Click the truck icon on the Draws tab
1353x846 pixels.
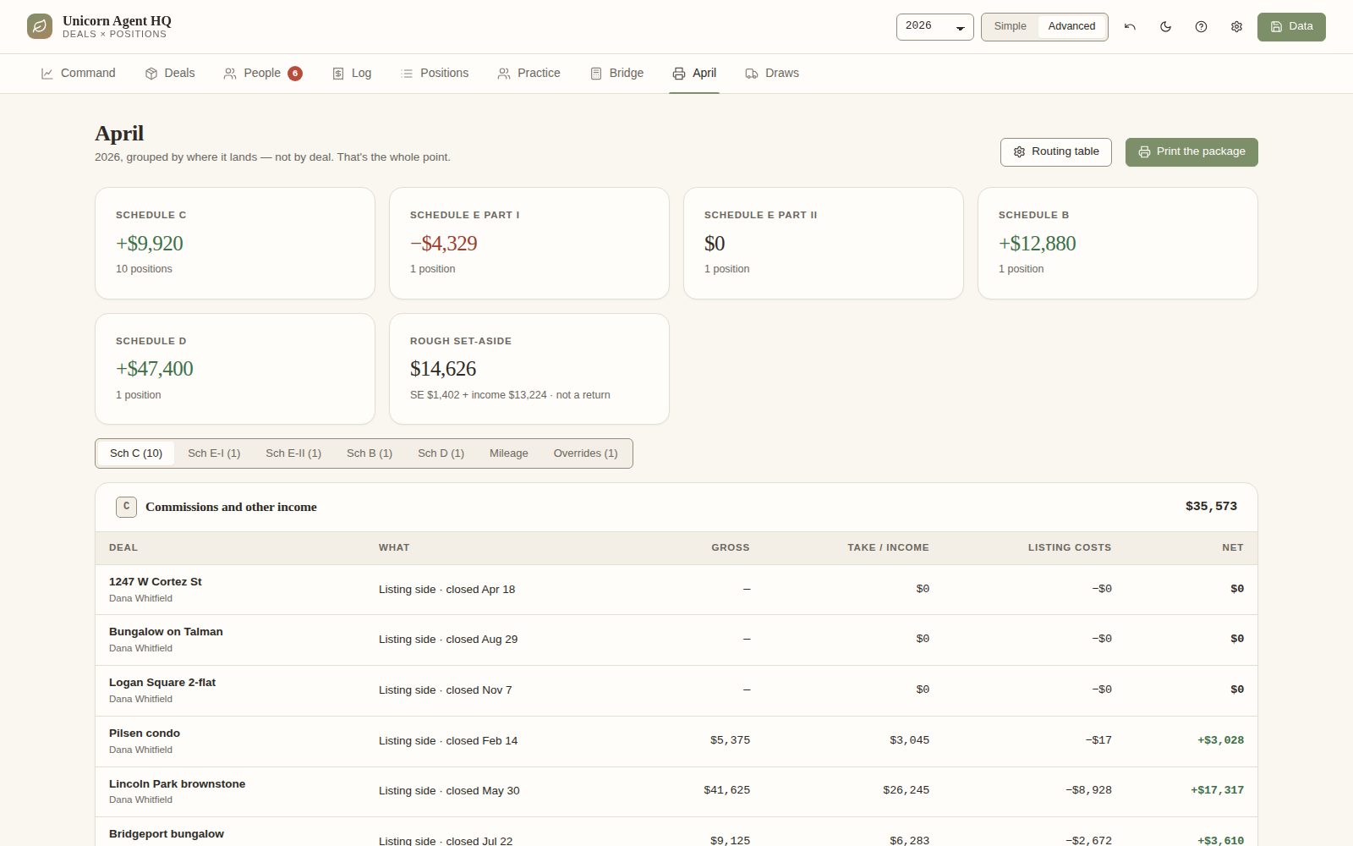pyautogui.click(x=752, y=74)
